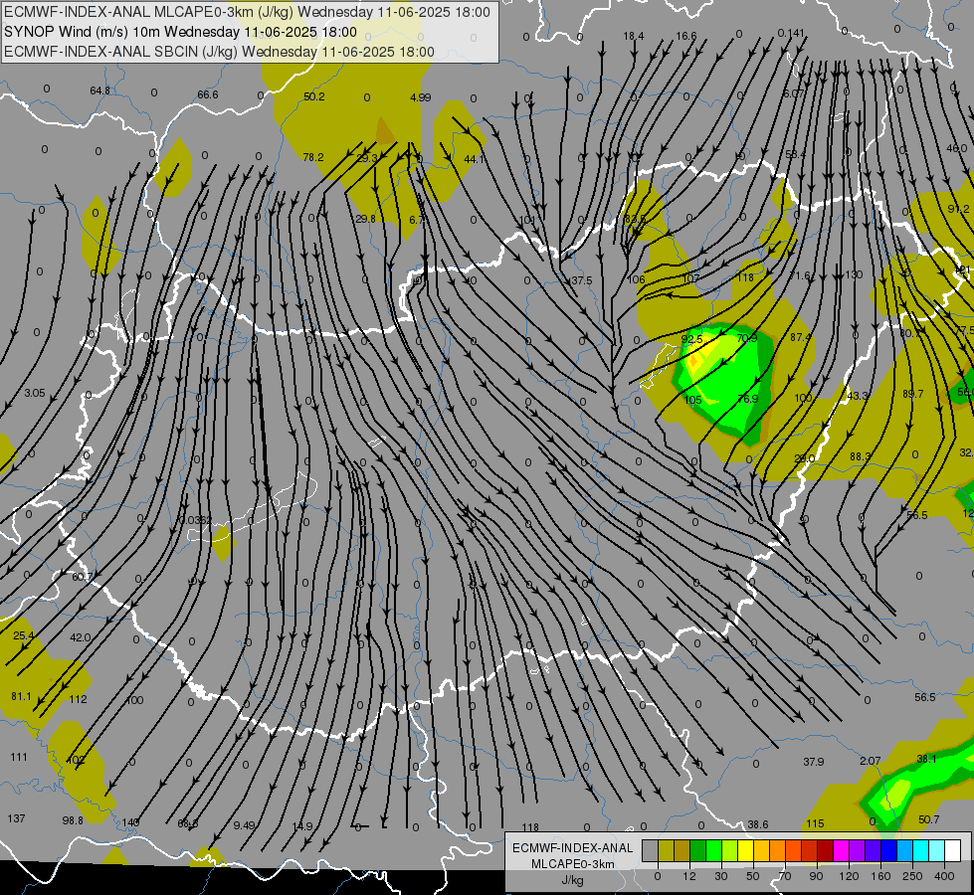Click the map value 92.5
Viewport: 974px width, 895px height.
pos(692,339)
